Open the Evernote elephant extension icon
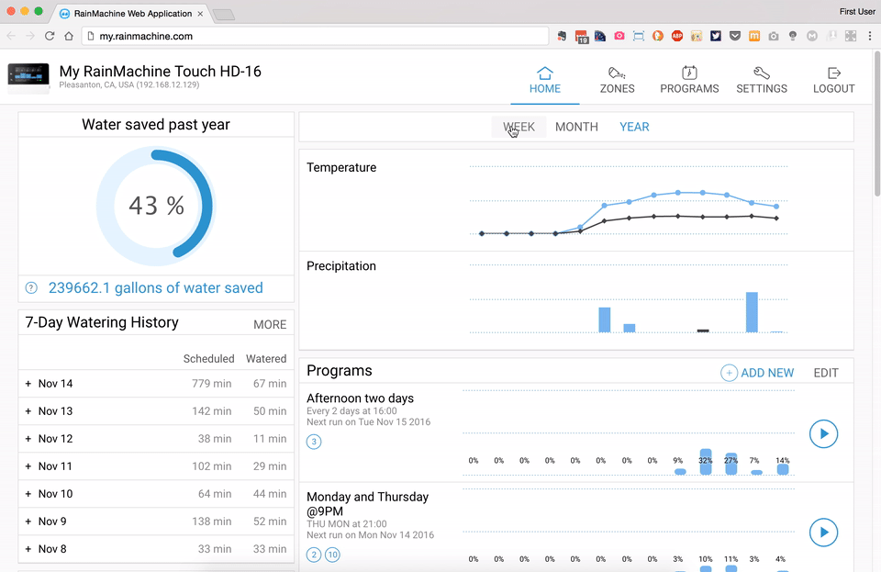Viewport: 881px width, 572px height. coord(562,36)
